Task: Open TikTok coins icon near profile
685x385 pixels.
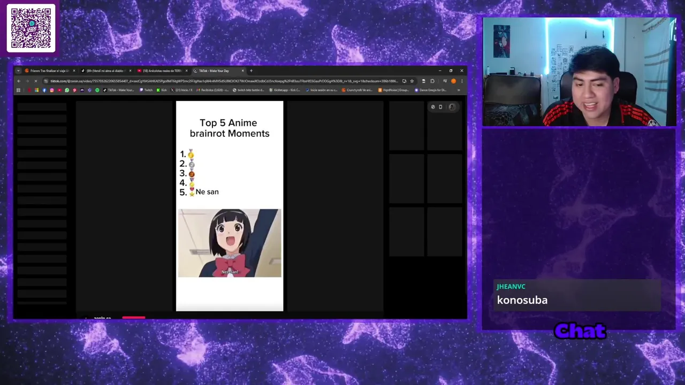Action: click(433, 107)
